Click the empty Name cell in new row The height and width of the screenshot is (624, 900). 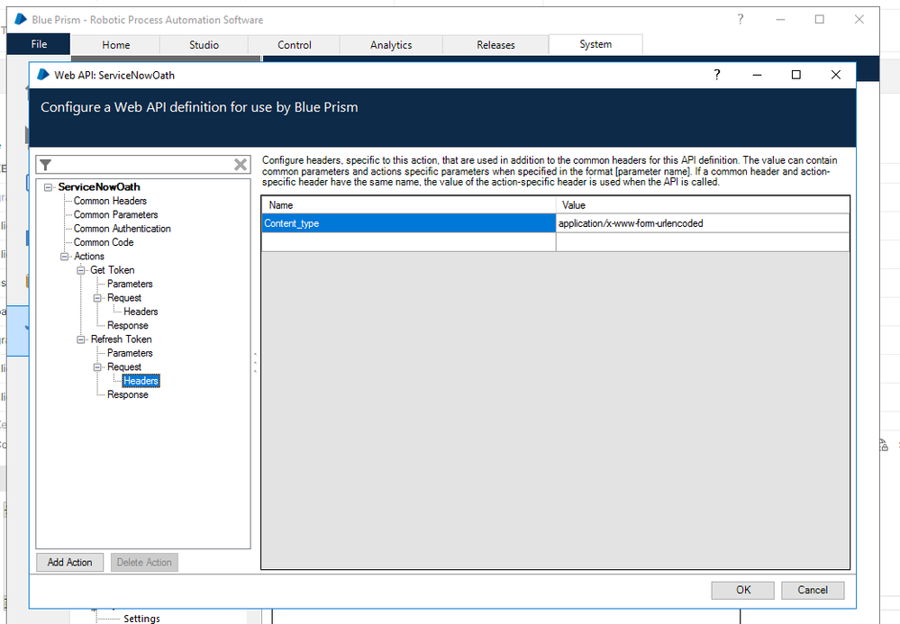coord(409,242)
